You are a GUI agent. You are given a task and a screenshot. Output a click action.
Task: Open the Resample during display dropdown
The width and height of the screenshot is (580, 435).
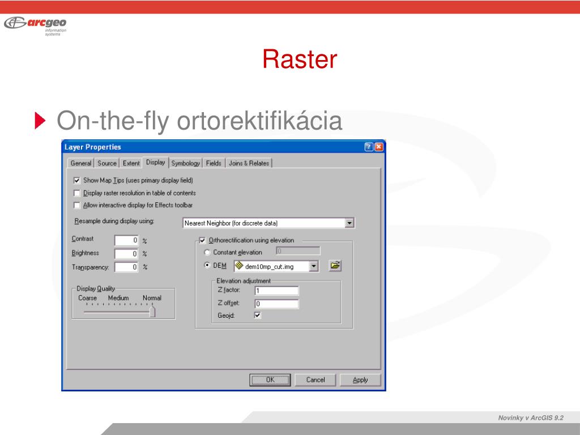point(349,223)
